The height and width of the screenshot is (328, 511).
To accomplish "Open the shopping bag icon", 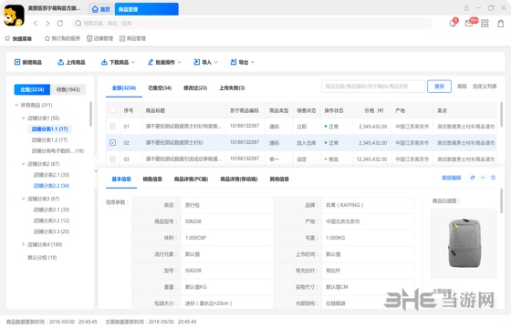I will tap(501, 24).
